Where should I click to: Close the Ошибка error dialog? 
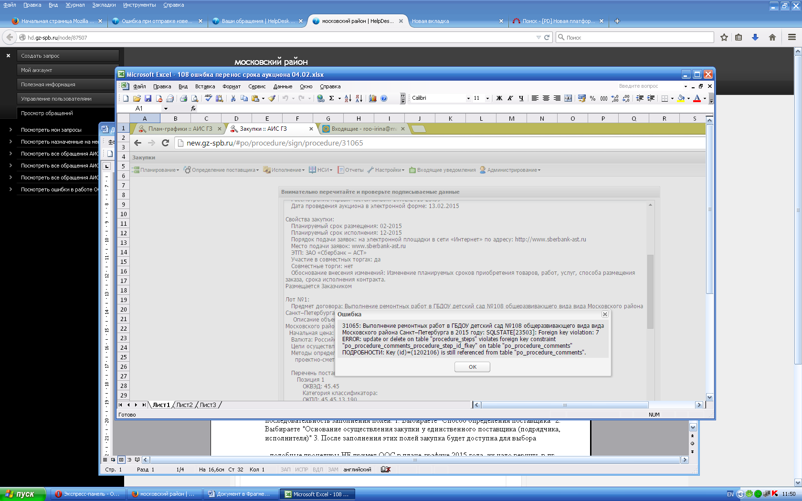point(605,314)
